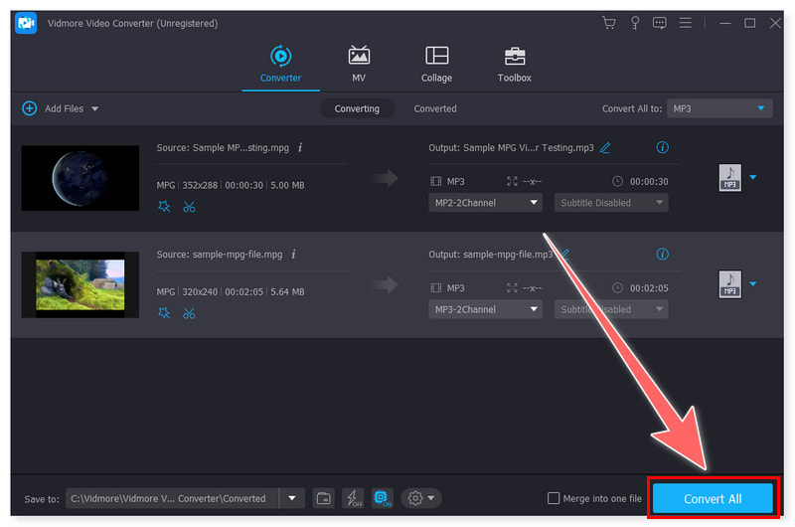
Task: Toggle the lightning high-speed conversion icon
Action: [x=353, y=498]
